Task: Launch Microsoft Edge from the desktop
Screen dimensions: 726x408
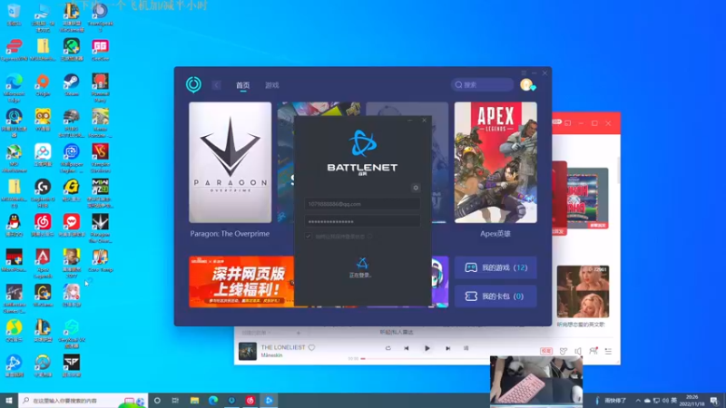Action: point(14,88)
